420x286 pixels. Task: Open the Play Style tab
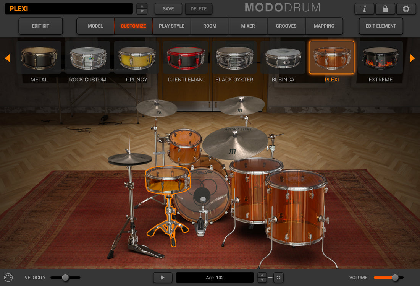171,26
